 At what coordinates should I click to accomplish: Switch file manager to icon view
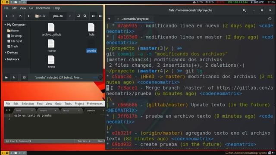pyautogui.click(x=93, y=16)
